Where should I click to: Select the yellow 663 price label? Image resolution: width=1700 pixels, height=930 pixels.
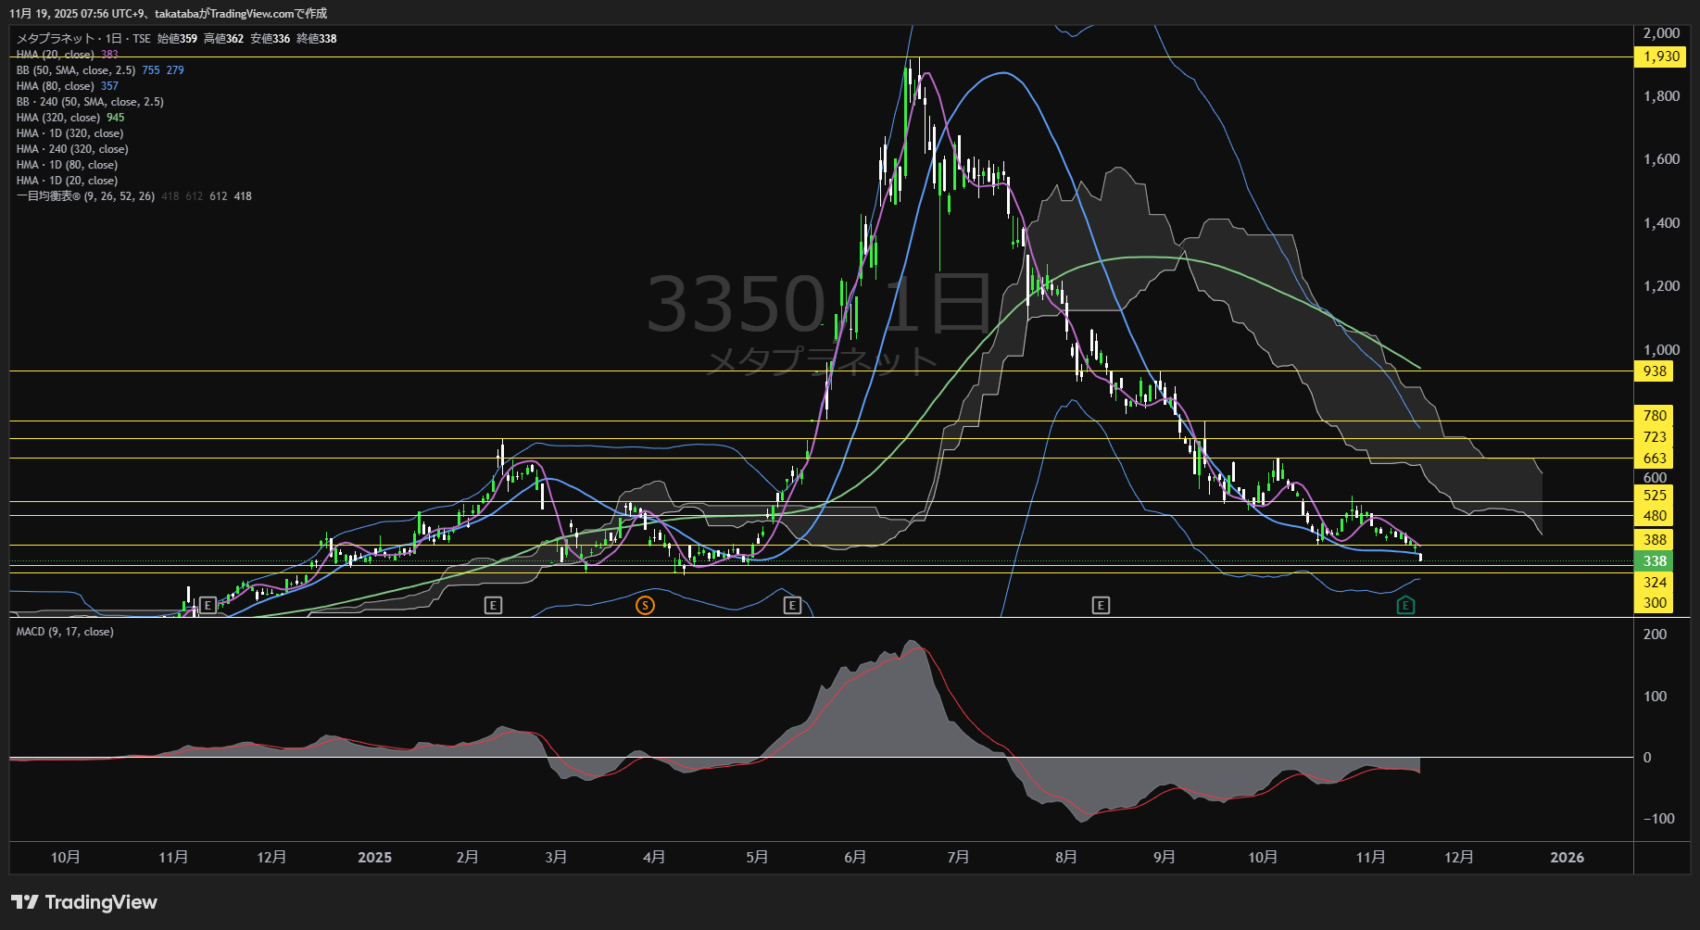[x=1655, y=459]
